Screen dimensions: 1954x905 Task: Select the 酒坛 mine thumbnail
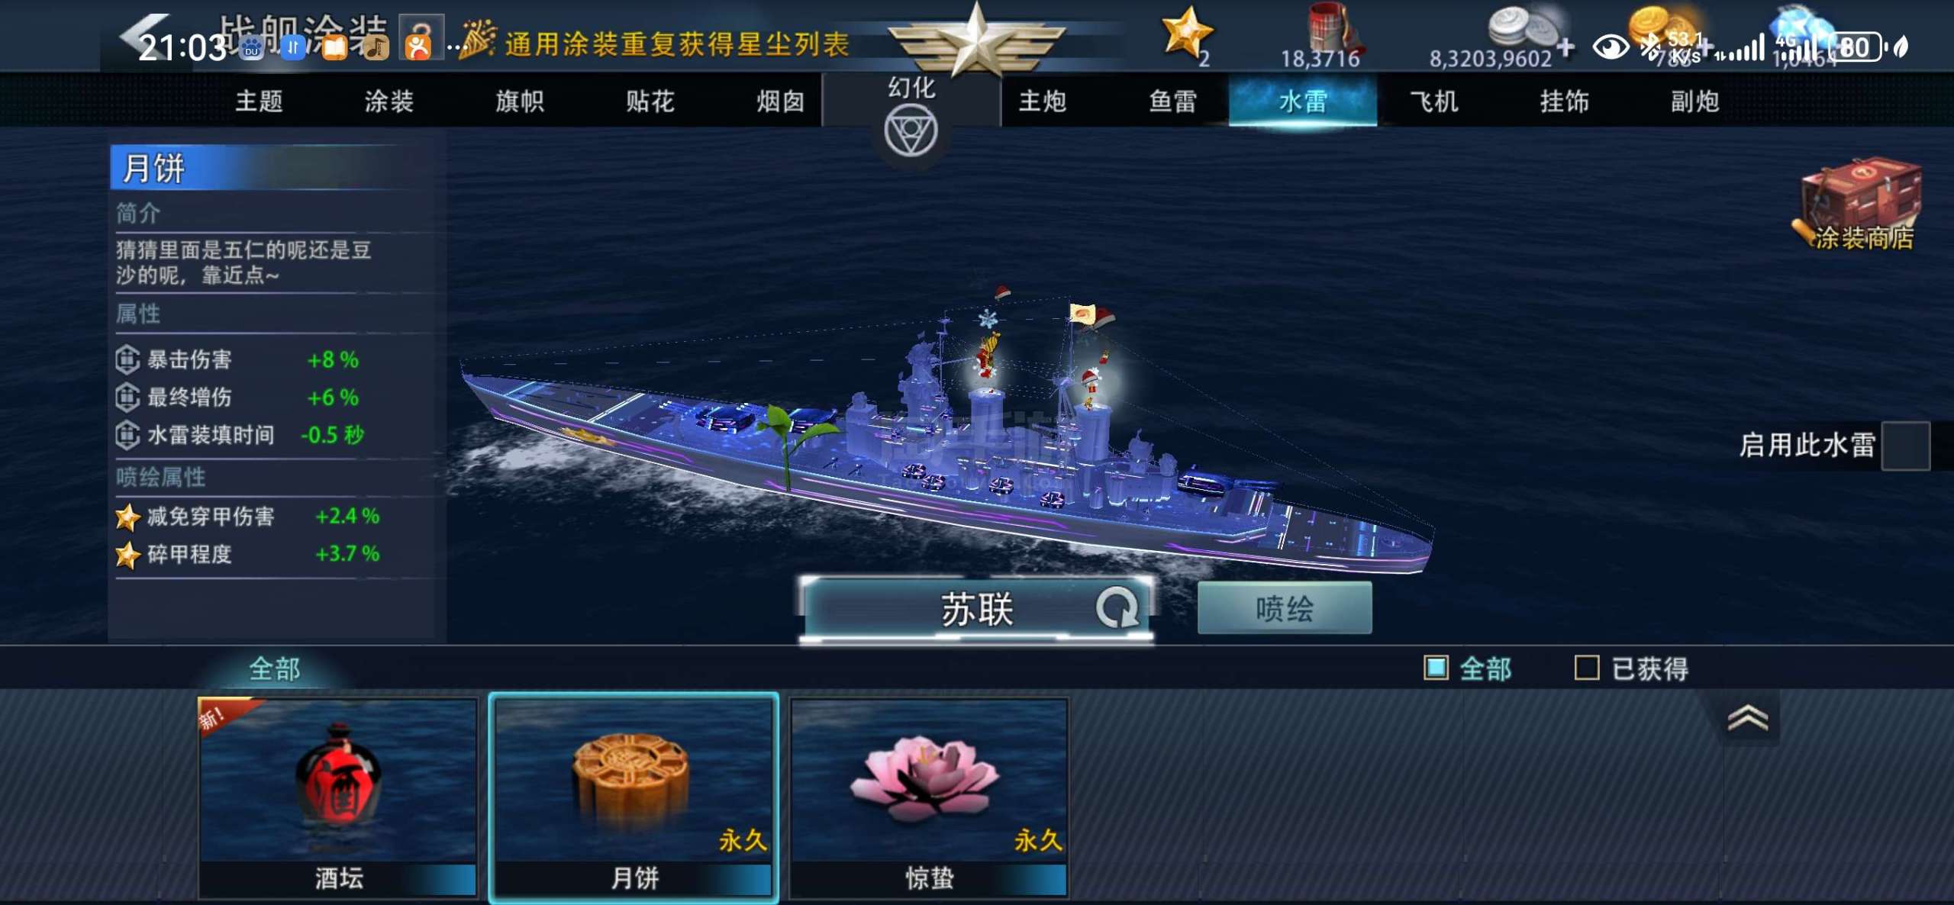click(337, 797)
